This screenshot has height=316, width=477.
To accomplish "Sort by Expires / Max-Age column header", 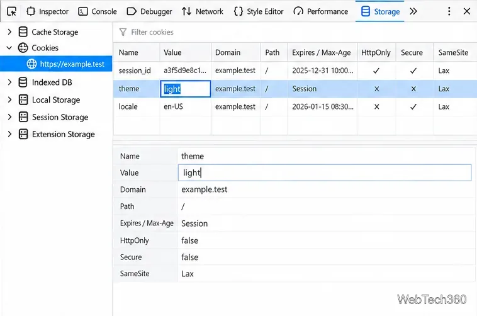I will pos(322,52).
